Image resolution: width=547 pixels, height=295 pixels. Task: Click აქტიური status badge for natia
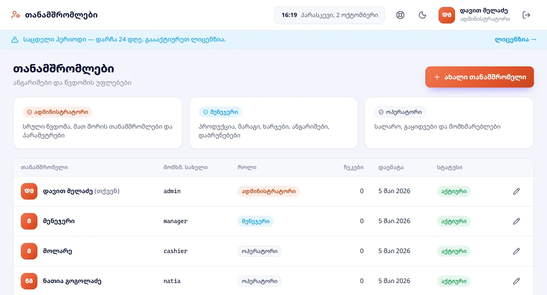pos(454,281)
